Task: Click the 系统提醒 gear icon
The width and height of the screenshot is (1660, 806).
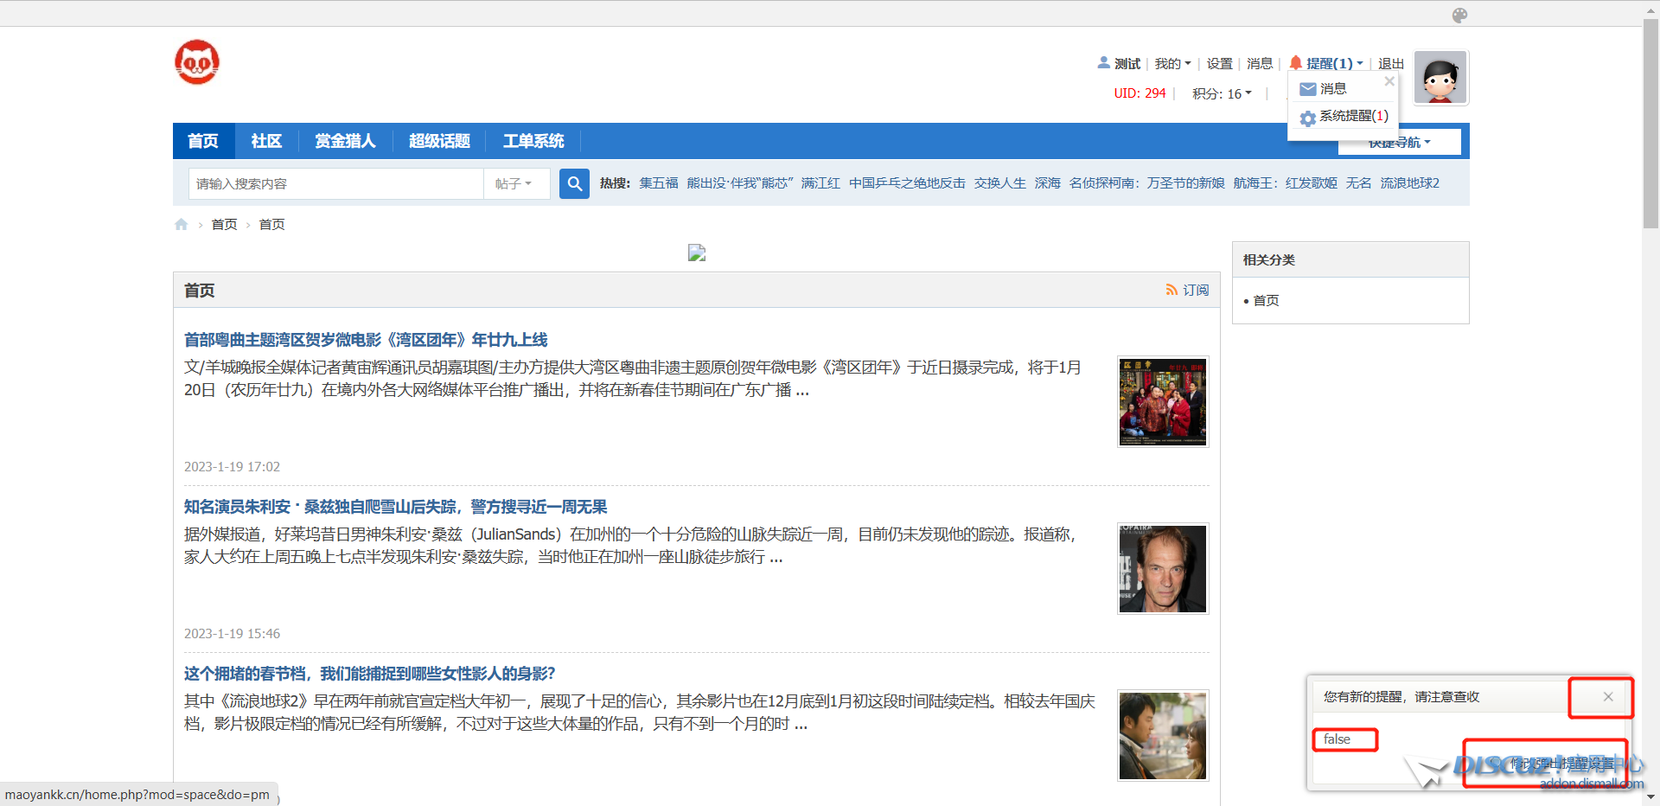Action: 1307,118
